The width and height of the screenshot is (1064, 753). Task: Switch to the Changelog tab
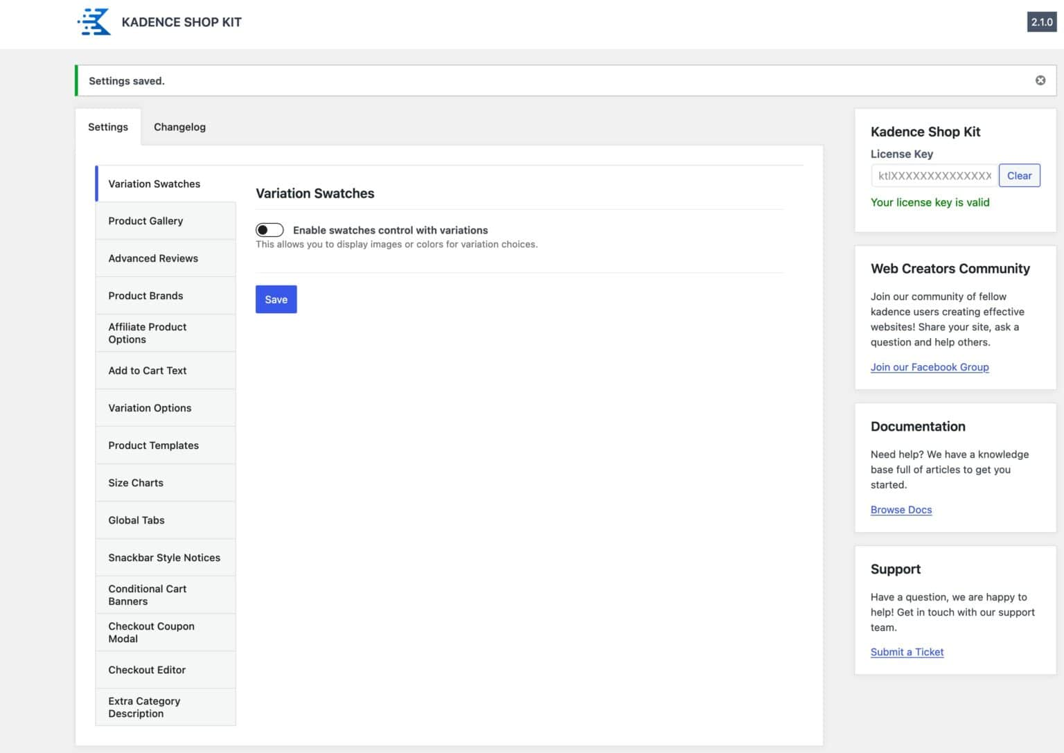click(179, 127)
